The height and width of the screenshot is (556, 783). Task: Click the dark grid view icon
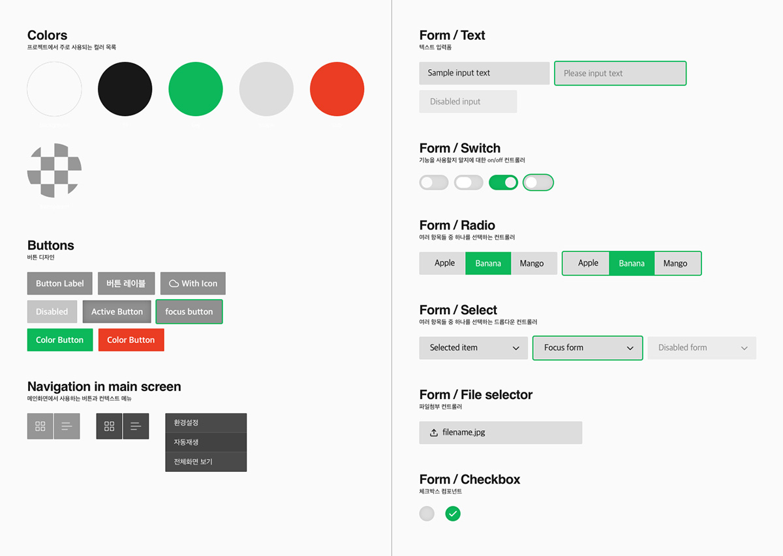point(110,426)
